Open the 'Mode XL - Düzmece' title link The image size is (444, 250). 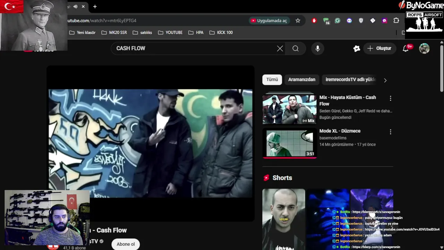340,131
